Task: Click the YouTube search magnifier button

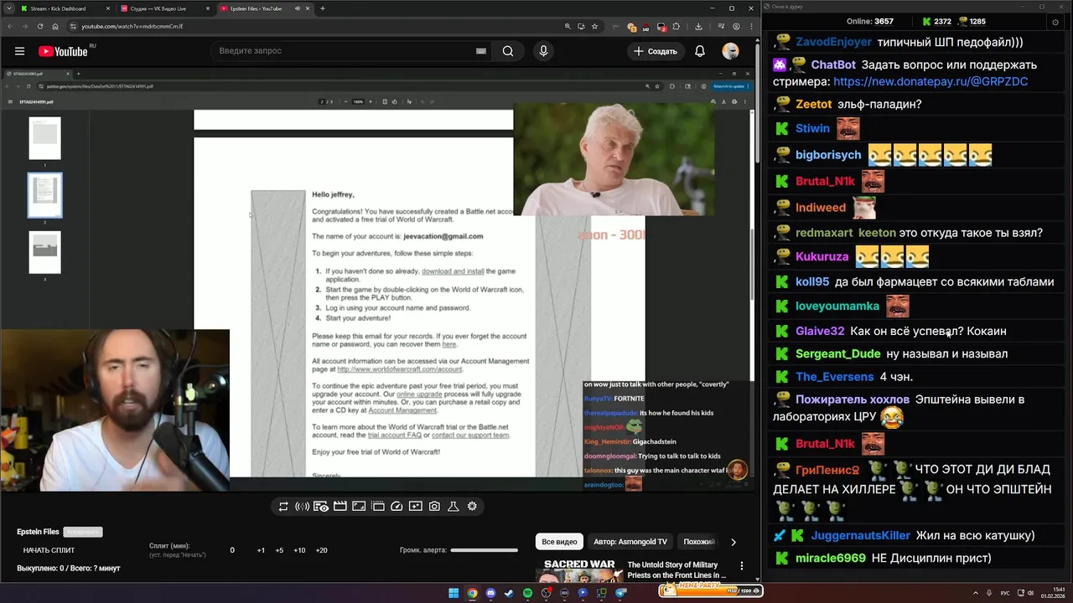Action: tap(508, 51)
